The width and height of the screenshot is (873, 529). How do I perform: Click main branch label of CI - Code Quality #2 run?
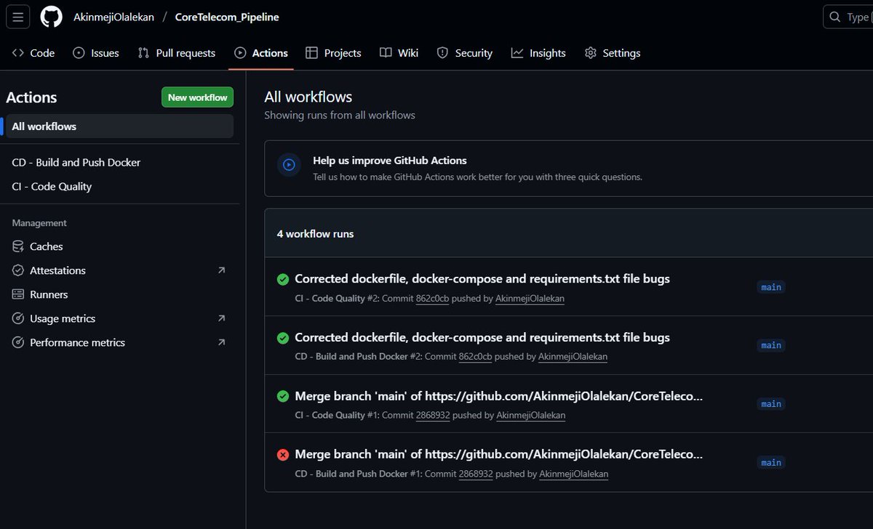click(x=771, y=287)
